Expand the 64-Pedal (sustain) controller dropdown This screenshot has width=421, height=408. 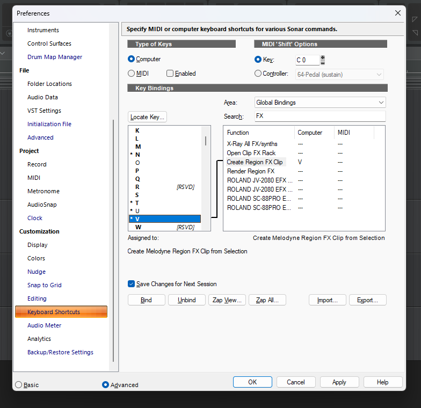coord(339,74)
